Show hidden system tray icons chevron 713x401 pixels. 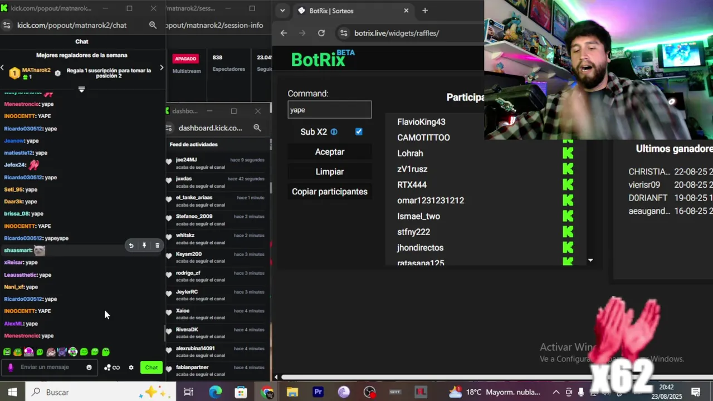(x=556, y=392)
